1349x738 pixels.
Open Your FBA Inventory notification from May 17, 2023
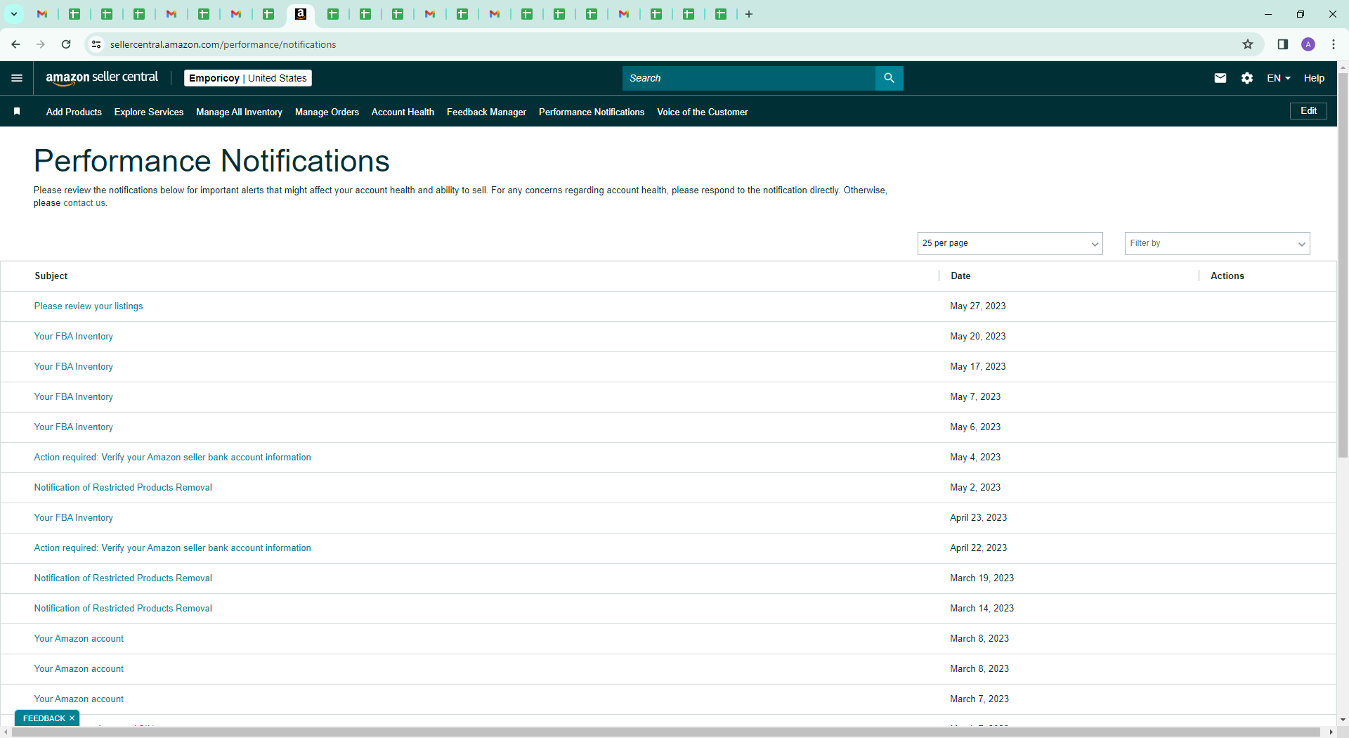pyautogui.click(x=74, y=367)
